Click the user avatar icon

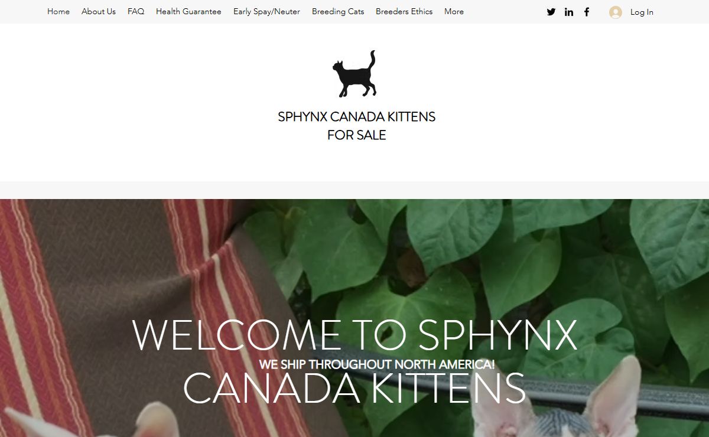pyautogui.click(x=616, y=12)
